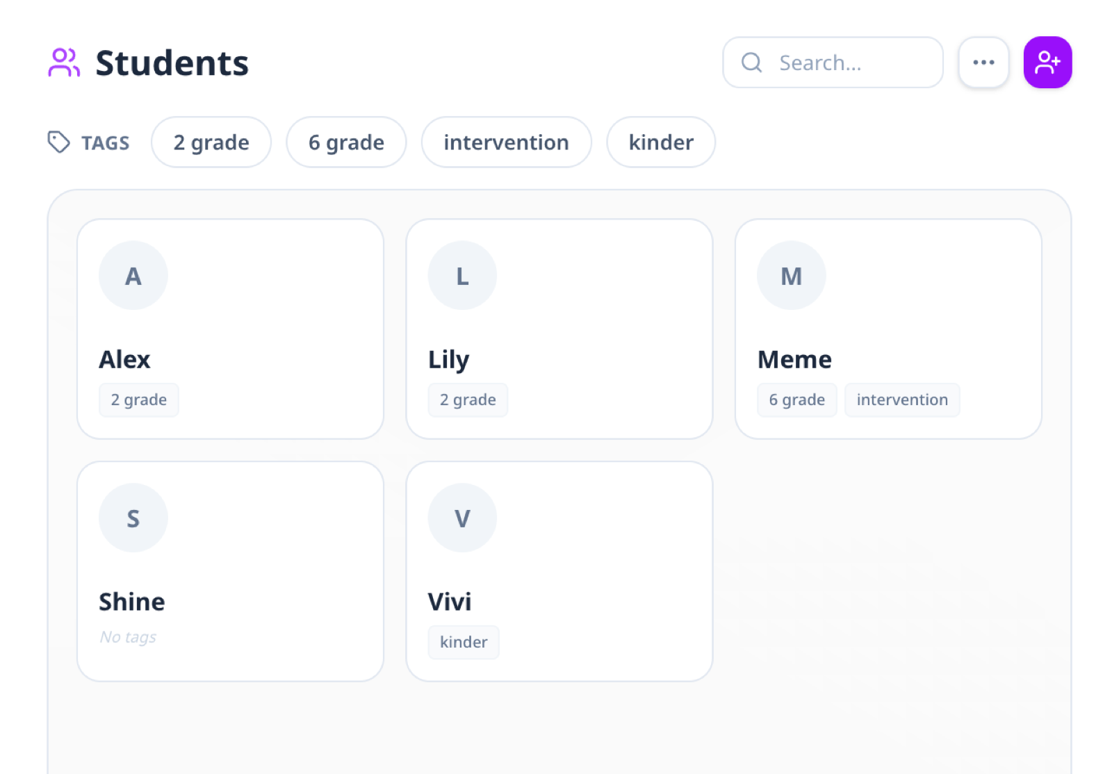Toggle the "2 grade" tag filter
The height and width of the screenshot is (774, 1112).
point(211,142)
